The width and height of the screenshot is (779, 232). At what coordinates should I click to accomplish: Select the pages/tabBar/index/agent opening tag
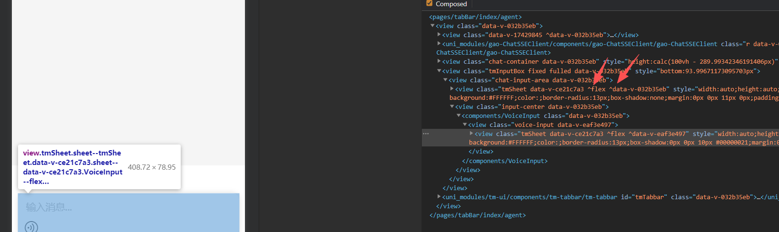point(475,17)
